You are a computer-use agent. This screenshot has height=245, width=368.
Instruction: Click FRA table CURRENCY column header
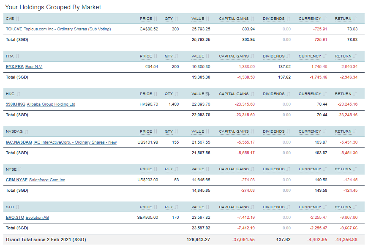click(310, 56)
